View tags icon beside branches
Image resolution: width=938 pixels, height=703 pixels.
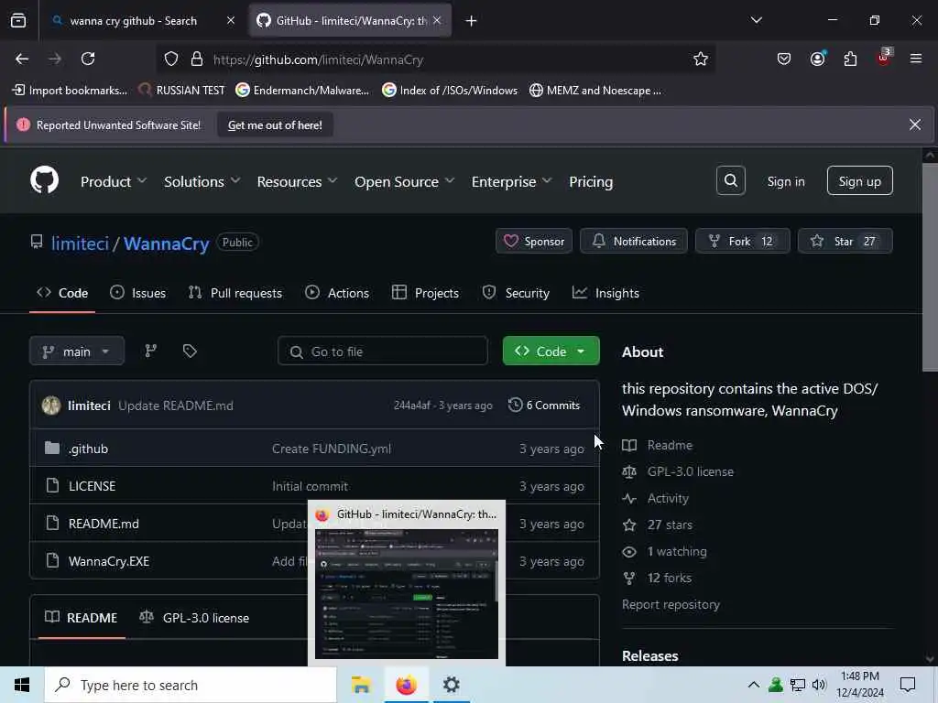point(190,351)
